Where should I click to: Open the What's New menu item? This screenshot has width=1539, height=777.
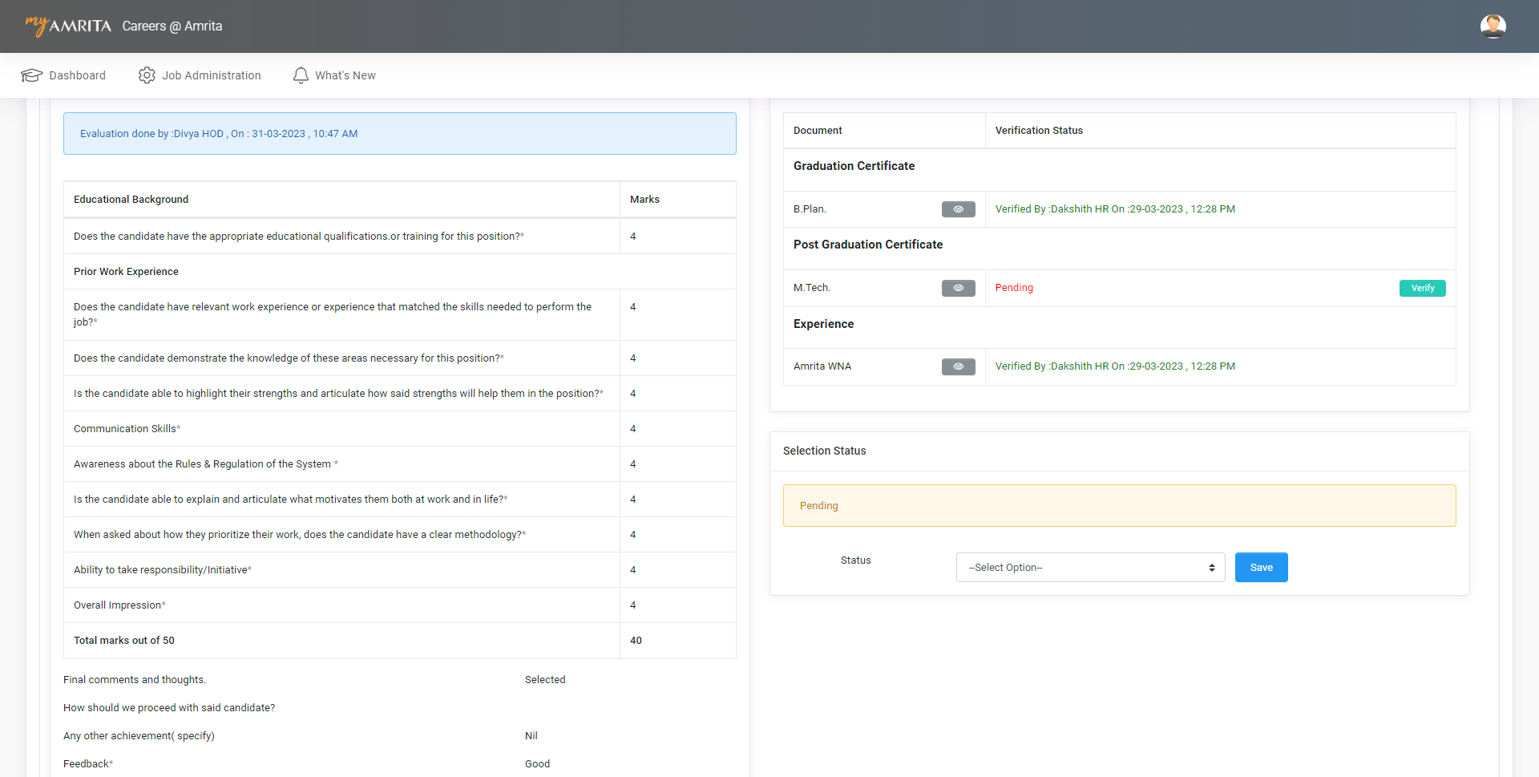[x=345, y=75]
